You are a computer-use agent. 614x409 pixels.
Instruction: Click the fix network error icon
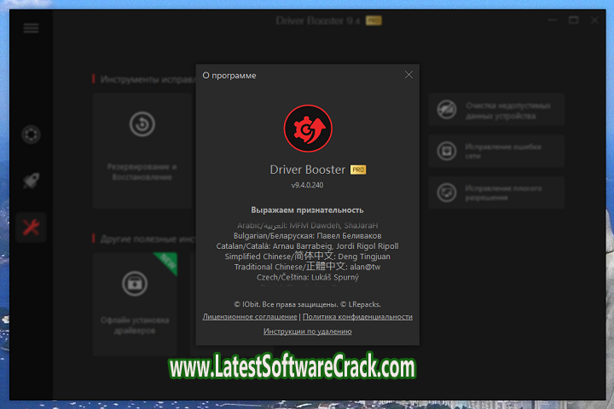[x=447, y=151]
